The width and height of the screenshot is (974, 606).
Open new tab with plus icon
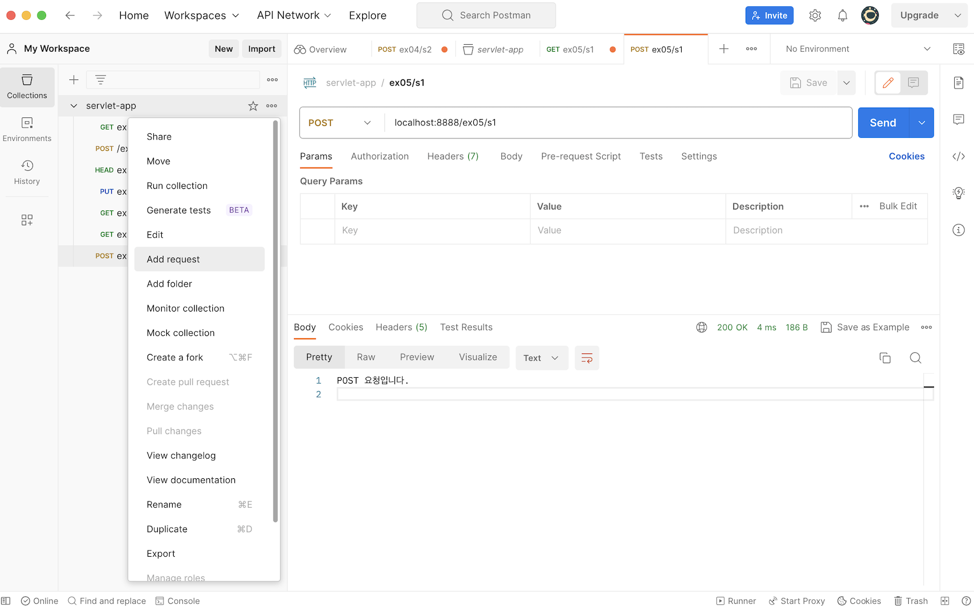[x=724, y=49]
